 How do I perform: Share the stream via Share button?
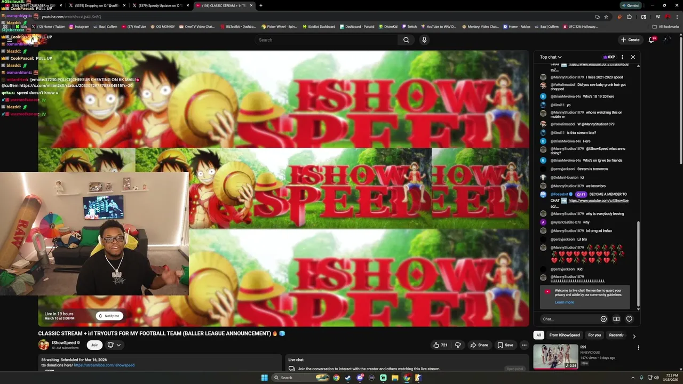(479, 345)
